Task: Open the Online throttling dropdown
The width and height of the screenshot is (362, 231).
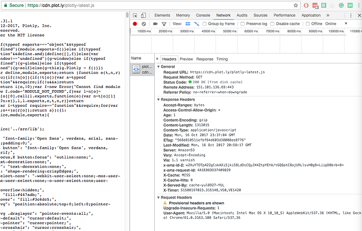Action: (x=336, y=24)
